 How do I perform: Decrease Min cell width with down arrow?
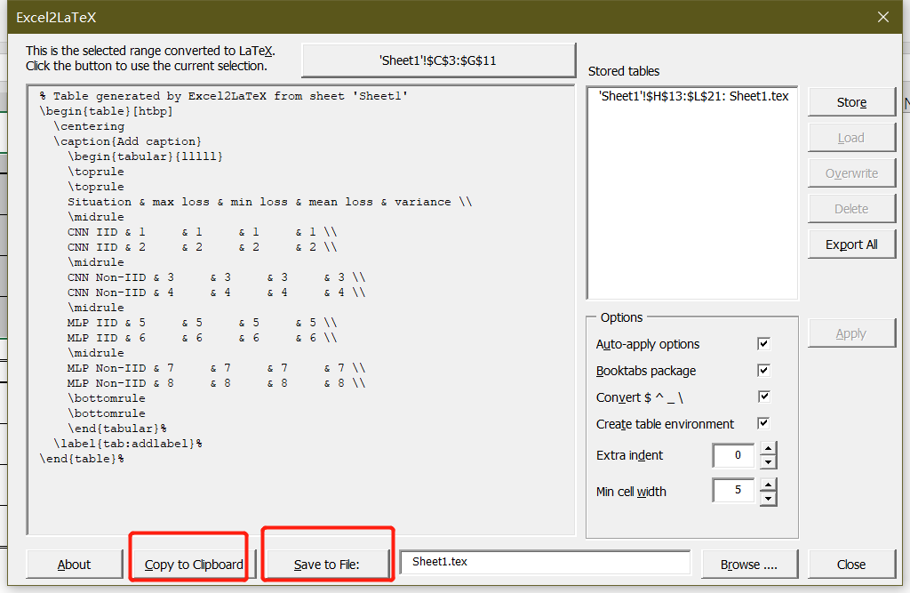(770, 497)
